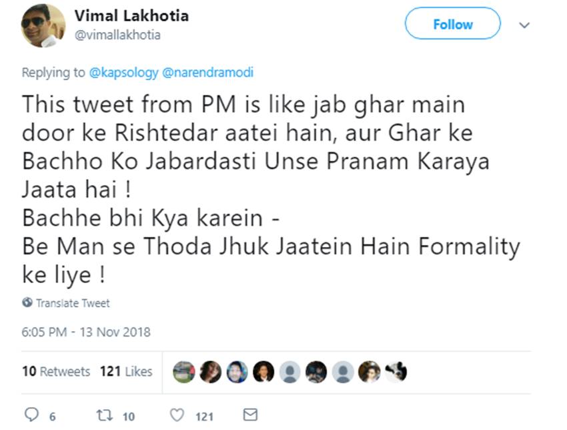
Task: Open the @narendramodi mention link
Action: [207, 73]
